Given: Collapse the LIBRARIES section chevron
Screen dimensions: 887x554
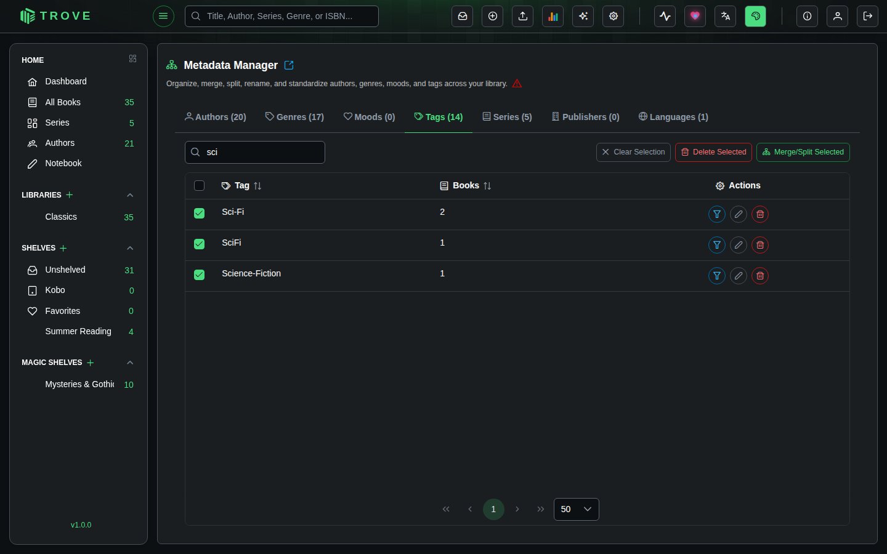Looking at the screenshot, I should [x=130, y=195].
